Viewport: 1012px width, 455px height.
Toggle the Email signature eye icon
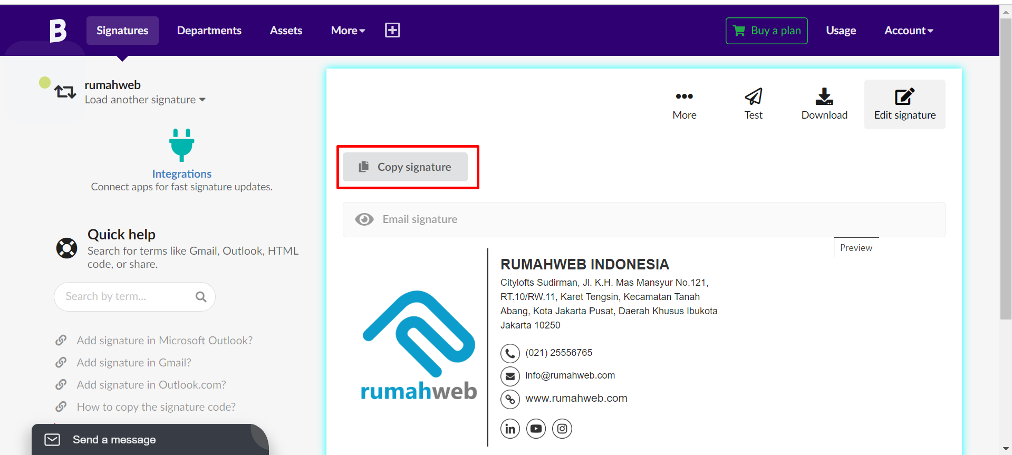tap(364, 219)
